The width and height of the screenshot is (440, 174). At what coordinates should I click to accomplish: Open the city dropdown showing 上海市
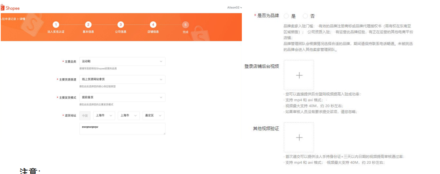point(129,116)
